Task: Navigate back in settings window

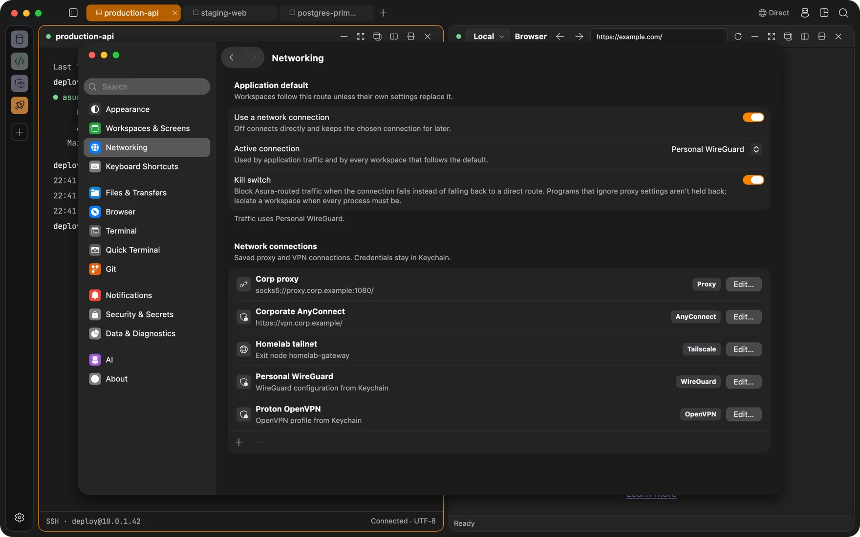Action: coord(232,58)
